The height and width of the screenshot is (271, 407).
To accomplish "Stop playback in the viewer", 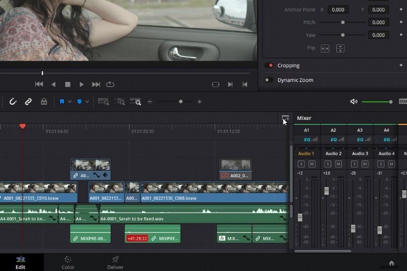I will [x=68, y=84].
